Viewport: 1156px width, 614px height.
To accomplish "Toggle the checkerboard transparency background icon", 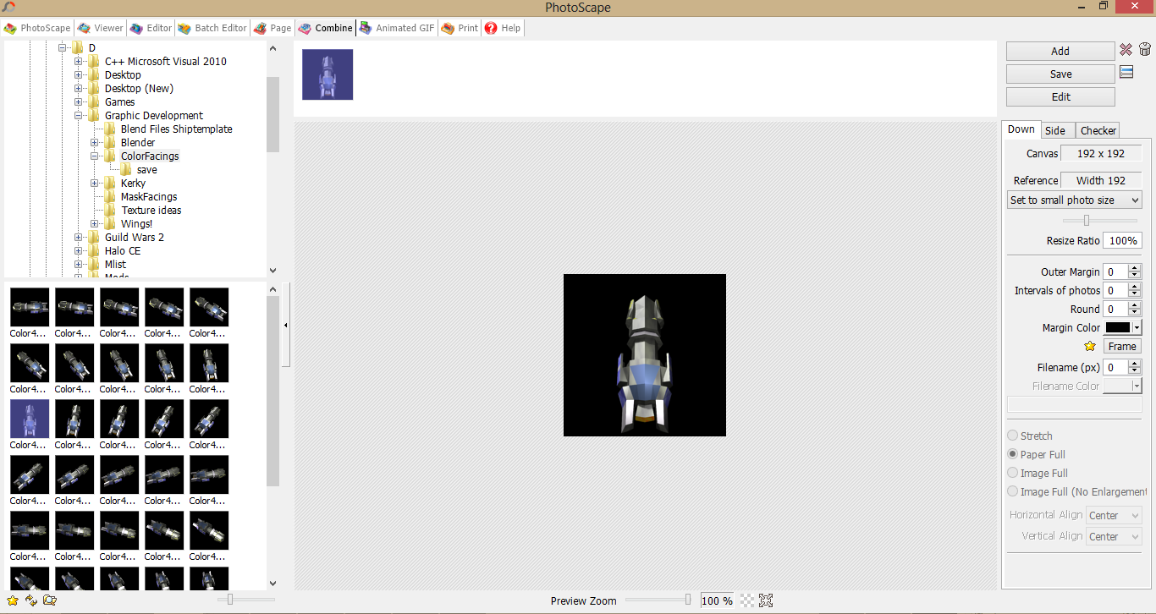I will coord(747,600).
